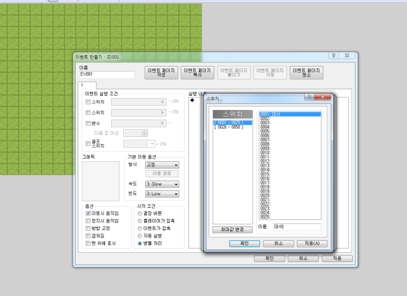Select switch entry 0005:
The image size is (407, 296).
point(290,131)
